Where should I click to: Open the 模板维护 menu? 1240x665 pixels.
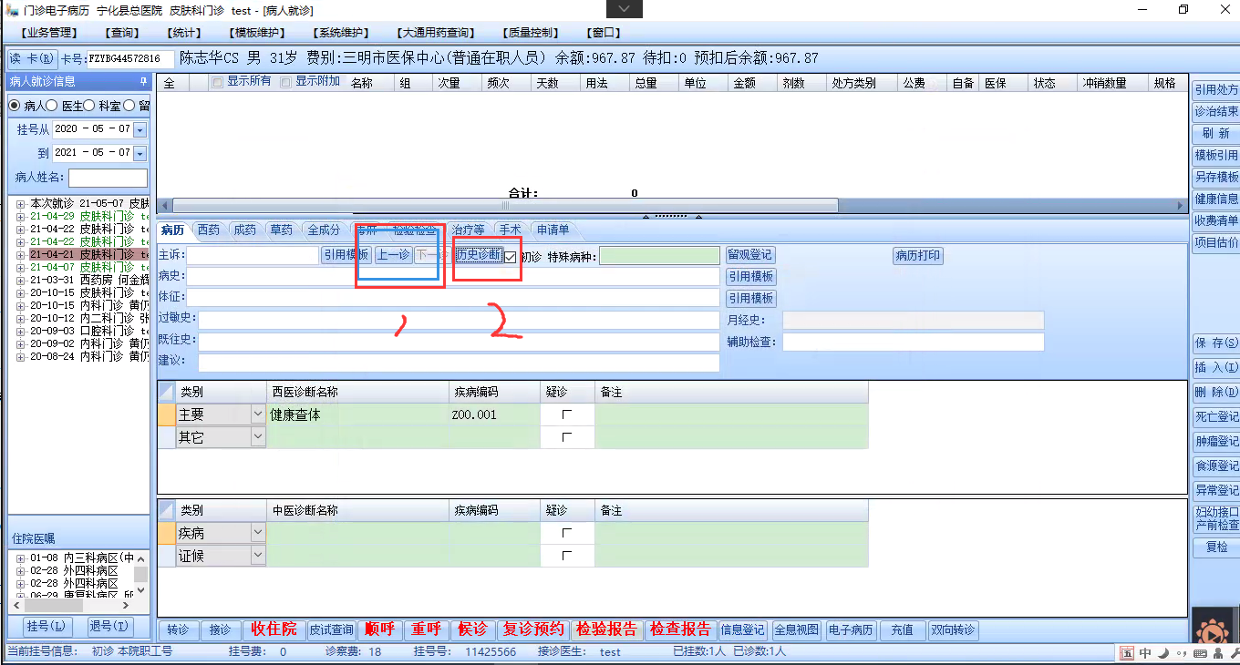click(x=258, y=33)
